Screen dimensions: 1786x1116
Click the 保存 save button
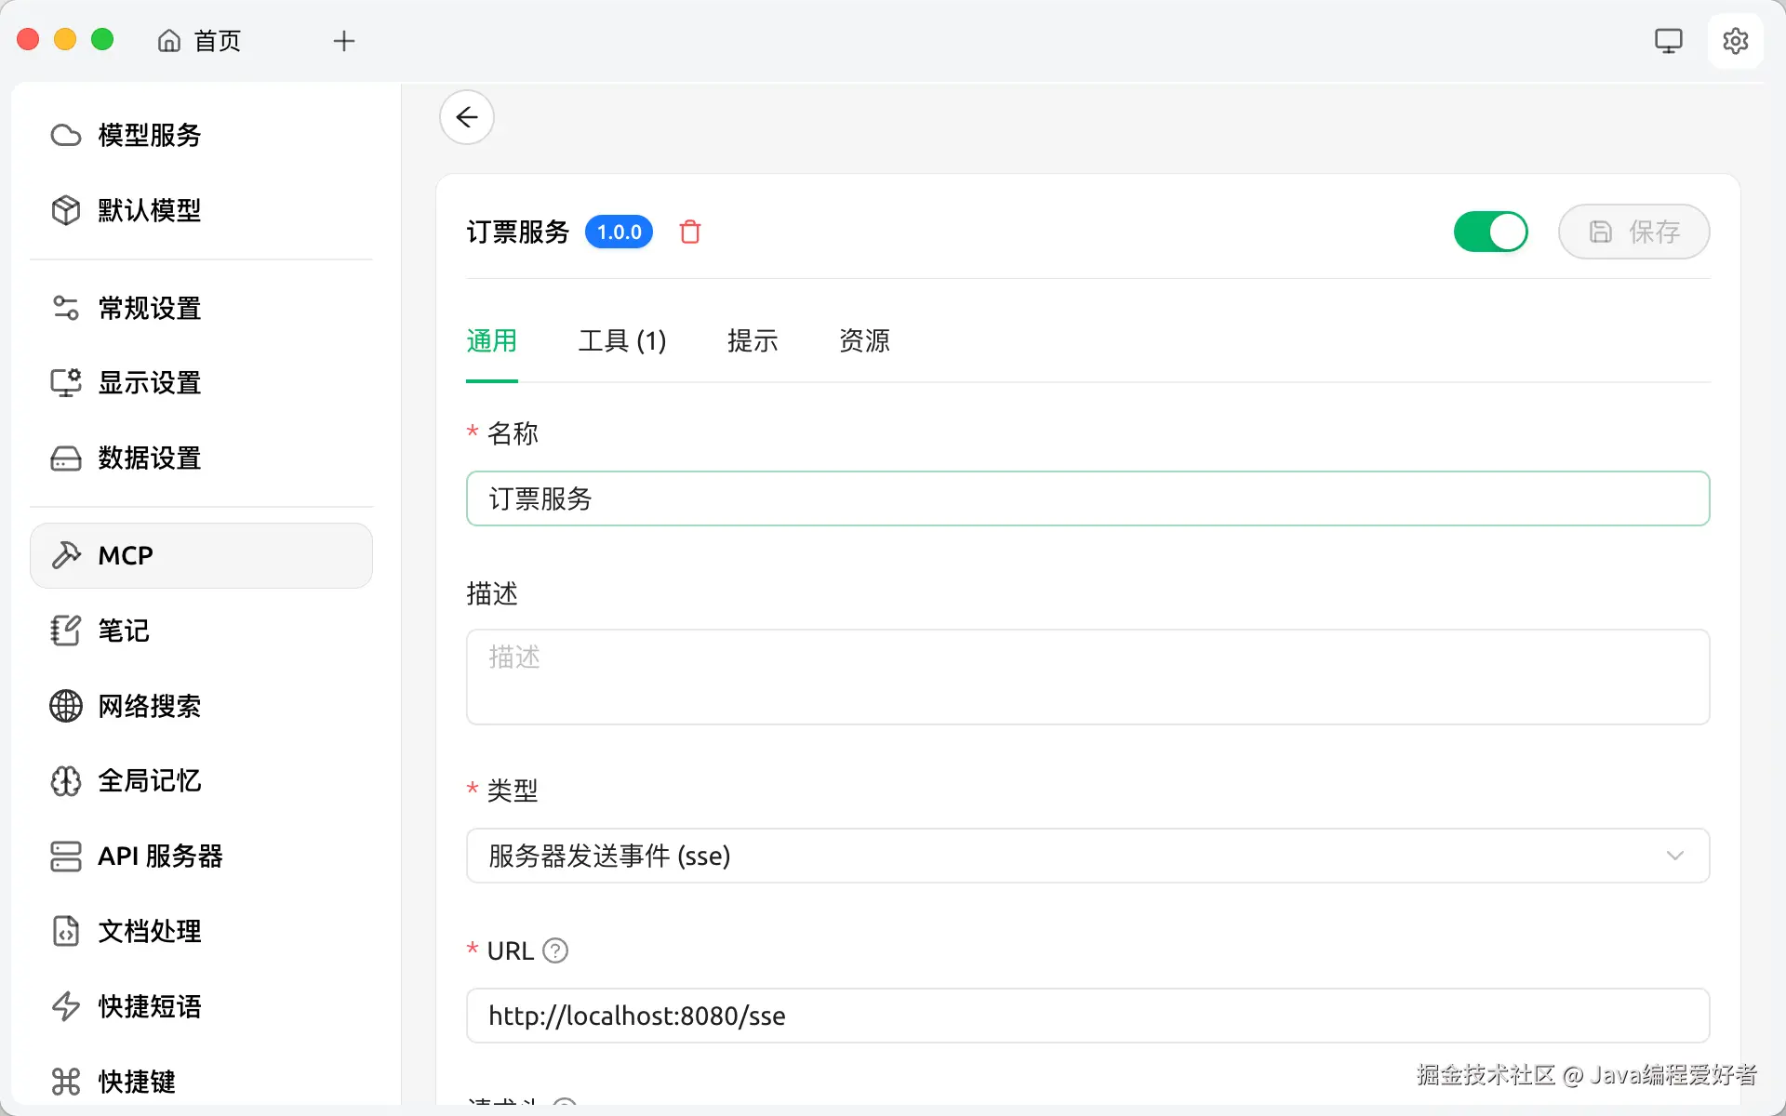[1633, 232]
